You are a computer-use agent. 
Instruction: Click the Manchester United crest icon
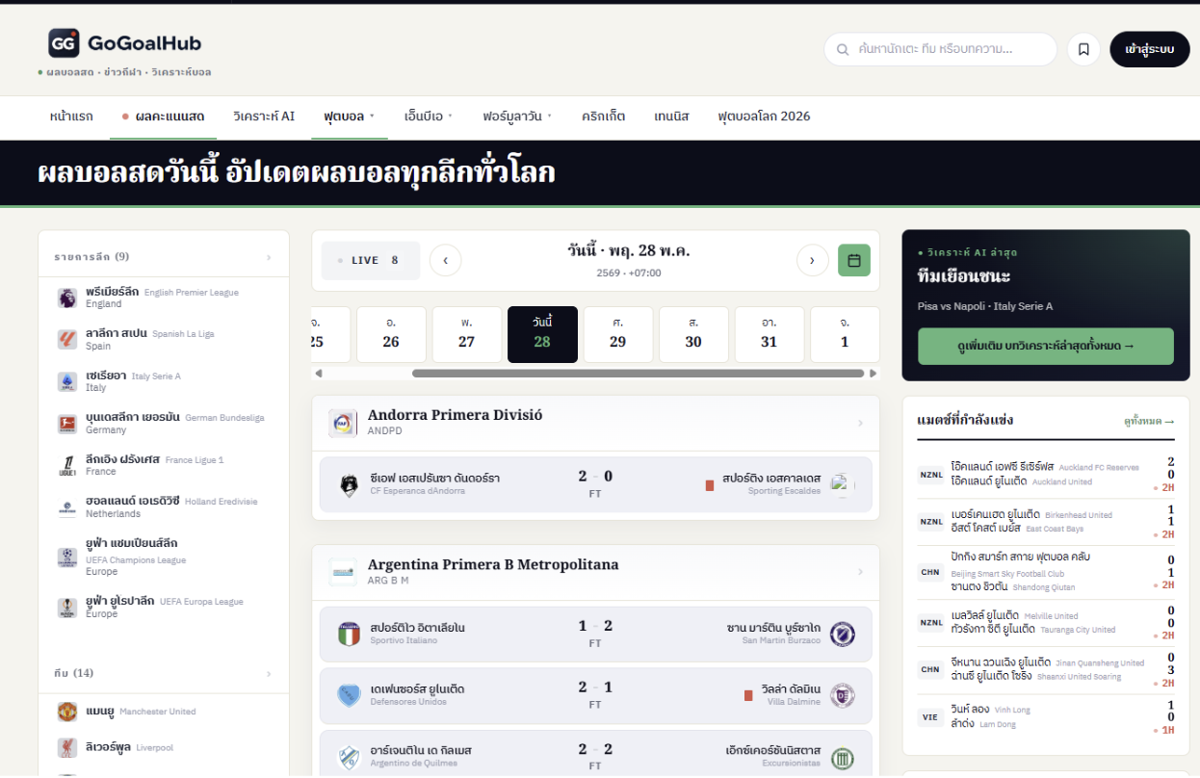click(x=66, y=712)
